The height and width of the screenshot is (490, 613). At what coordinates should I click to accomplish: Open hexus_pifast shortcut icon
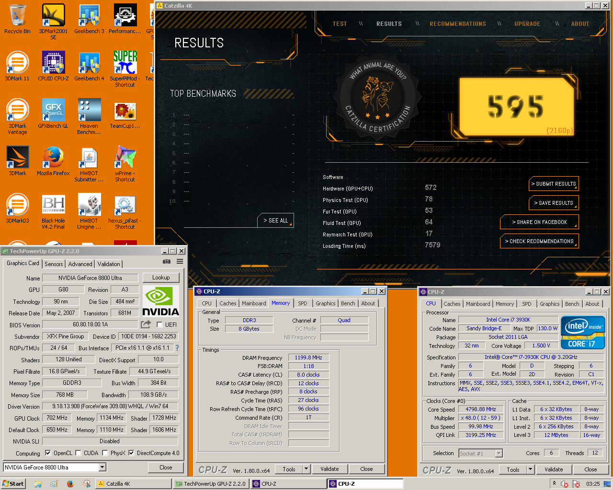(x=125, y=212)
